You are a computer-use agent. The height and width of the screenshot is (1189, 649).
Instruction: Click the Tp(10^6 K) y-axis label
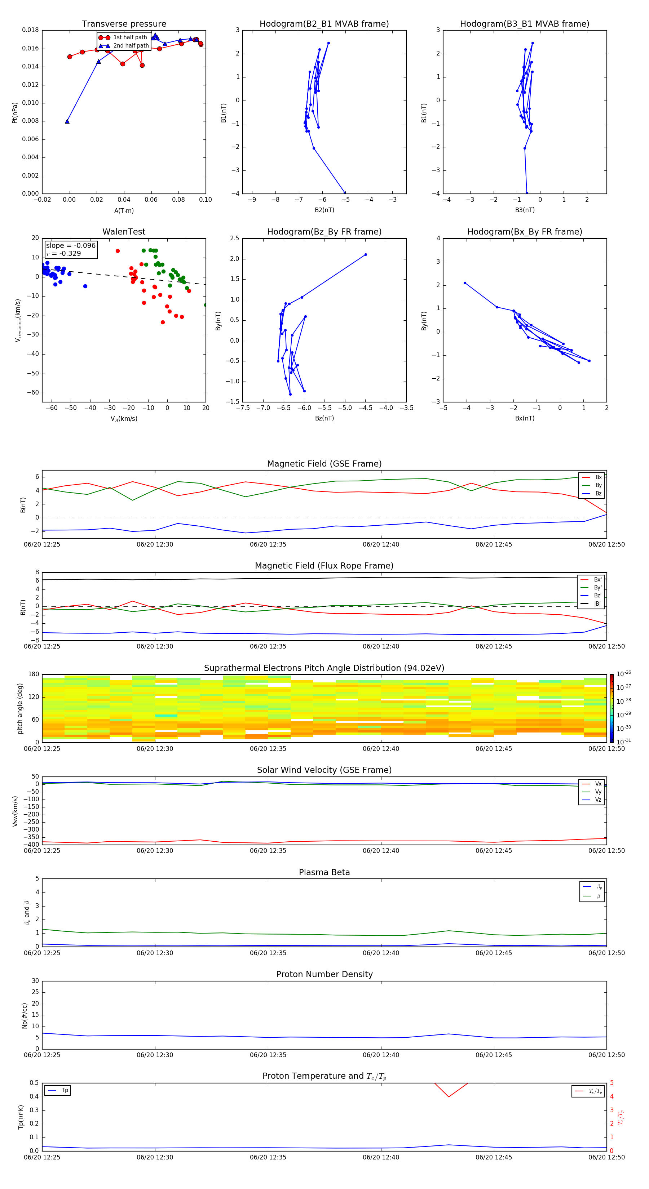pos(21,1117)
